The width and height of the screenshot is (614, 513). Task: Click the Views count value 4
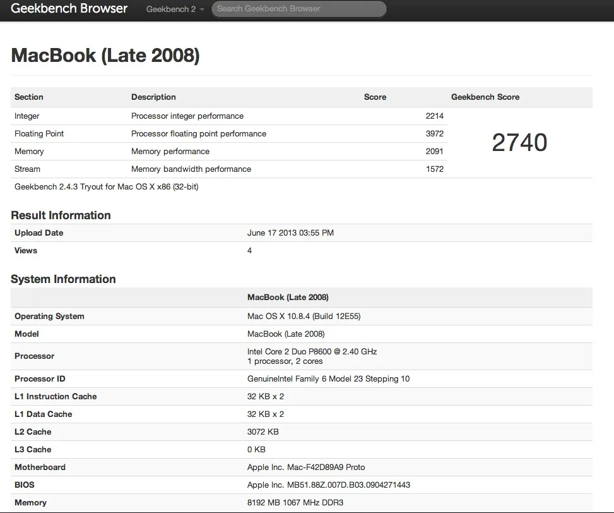[249, 250]
